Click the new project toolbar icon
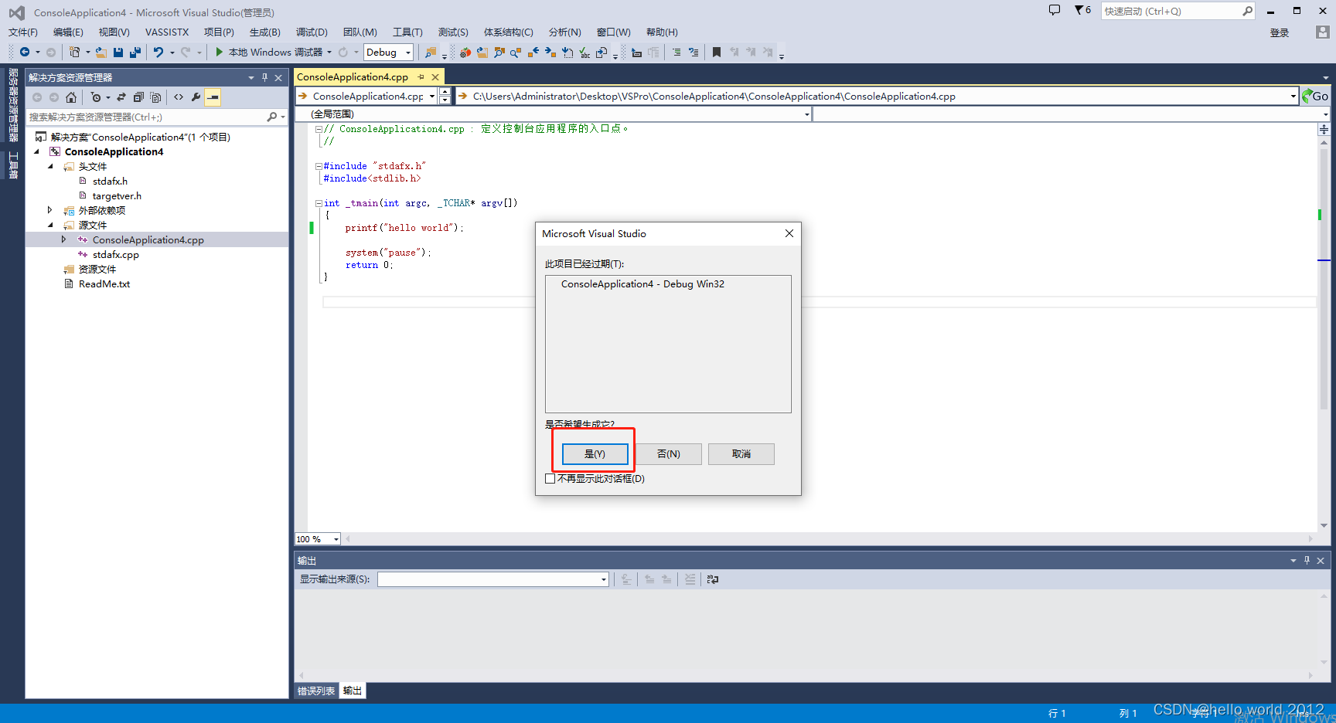1336x723 pixels. (x=74, y=53)
